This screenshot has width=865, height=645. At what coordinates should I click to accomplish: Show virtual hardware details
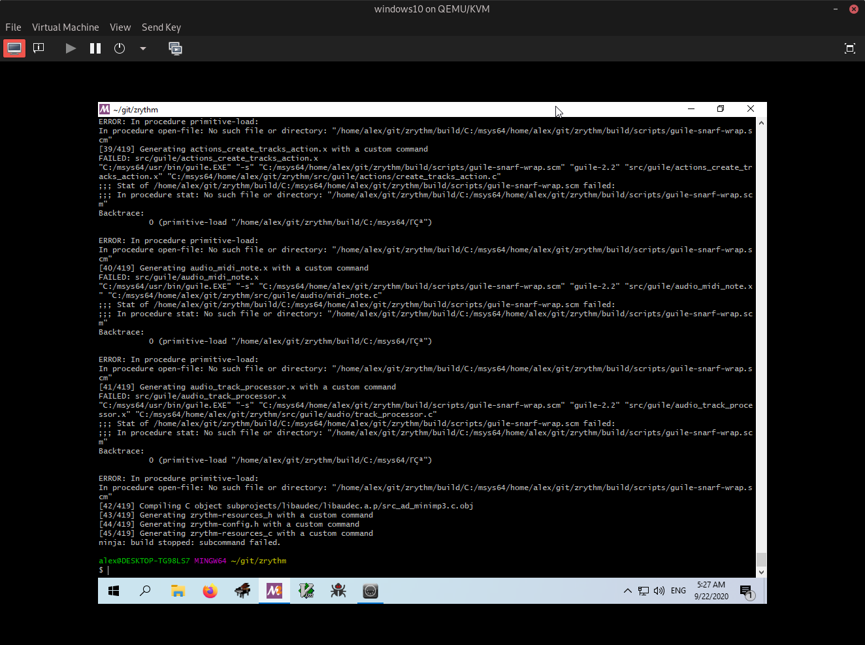[x=39, y=48]
